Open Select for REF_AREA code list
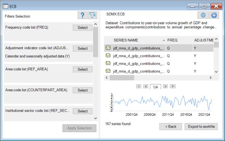Viewport: 225px width, 141px height. coord(82,69)
